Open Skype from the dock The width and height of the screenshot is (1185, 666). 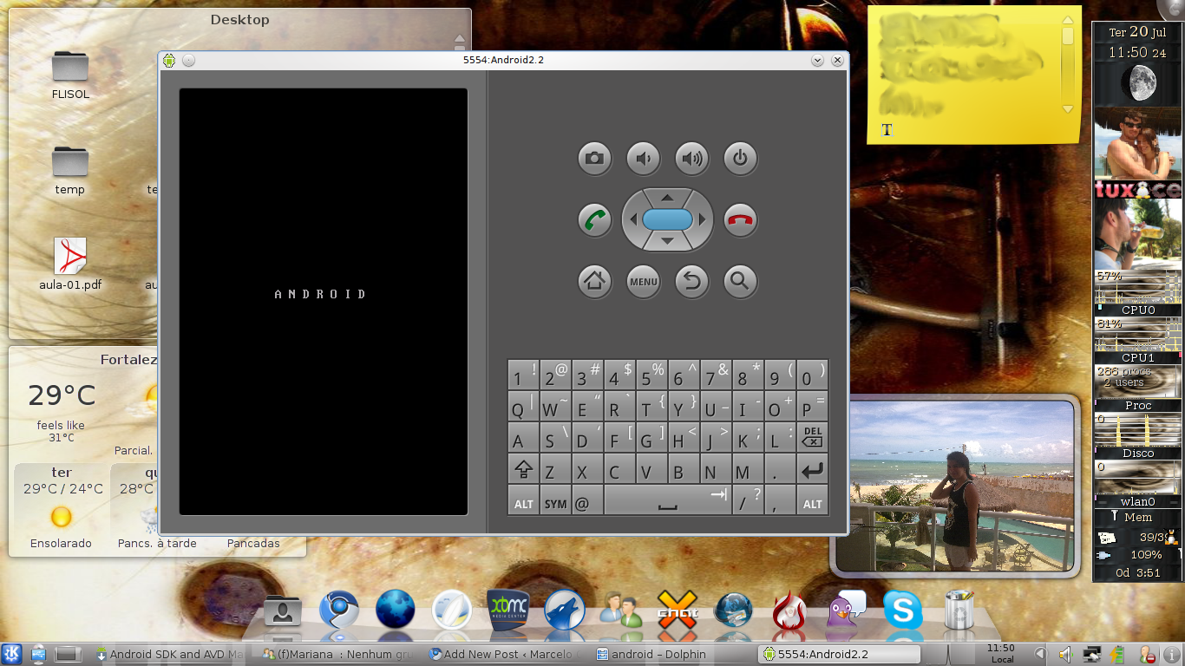point(902,610)
